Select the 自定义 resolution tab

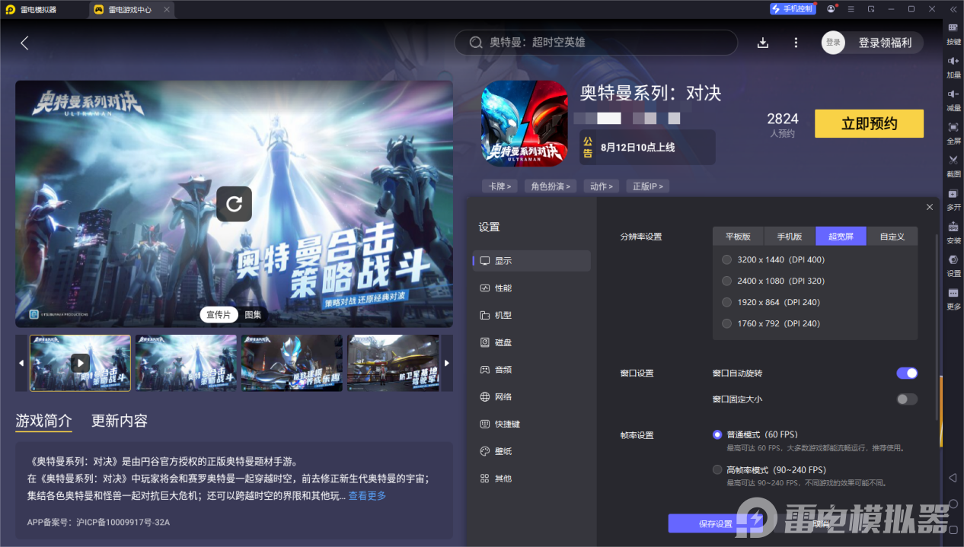pyautogui.click(x=892, y=236)
